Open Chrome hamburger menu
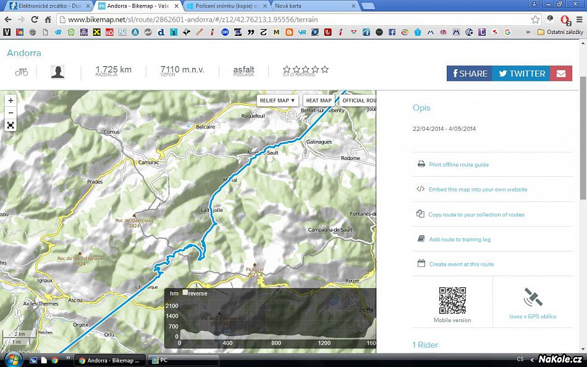The height and width of the screenshot is (367, 587). [579, 20]
